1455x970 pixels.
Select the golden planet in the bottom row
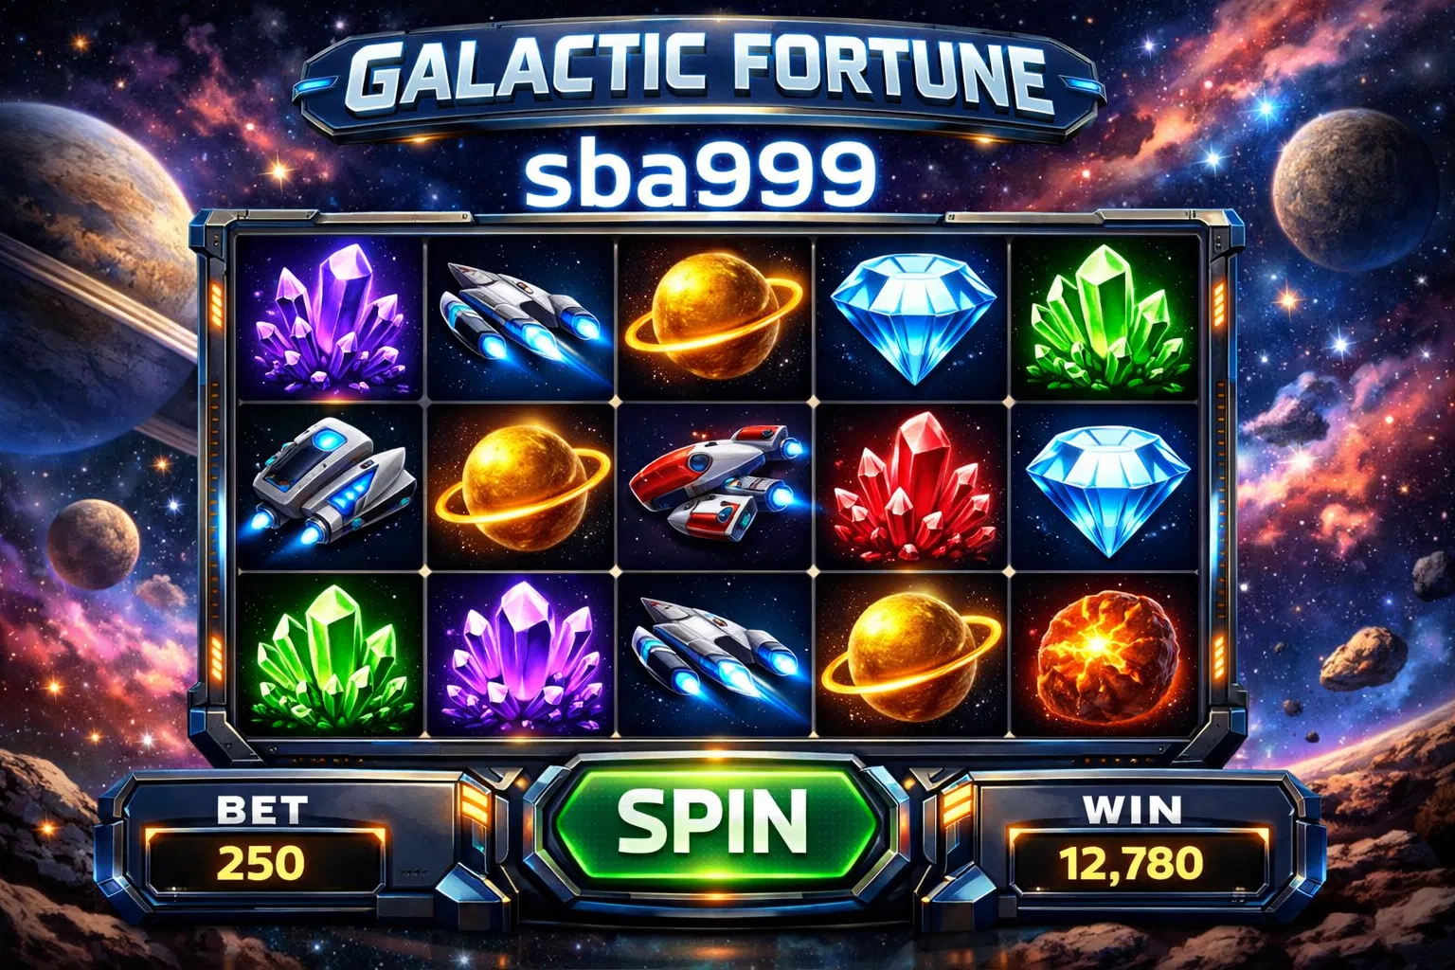coord(907,656)
